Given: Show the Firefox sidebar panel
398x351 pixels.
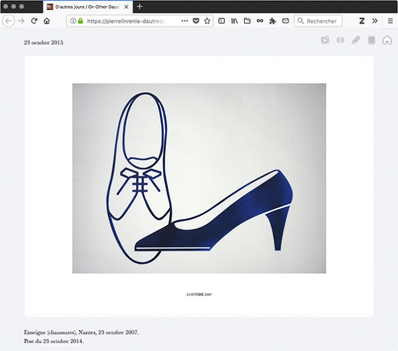Looking at the screenshot, I should pos(222,21).
